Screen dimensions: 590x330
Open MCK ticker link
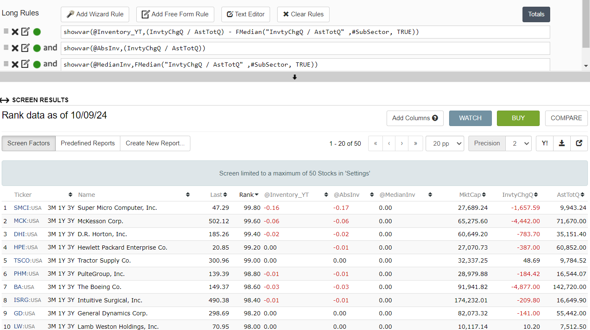pos(26,221)
